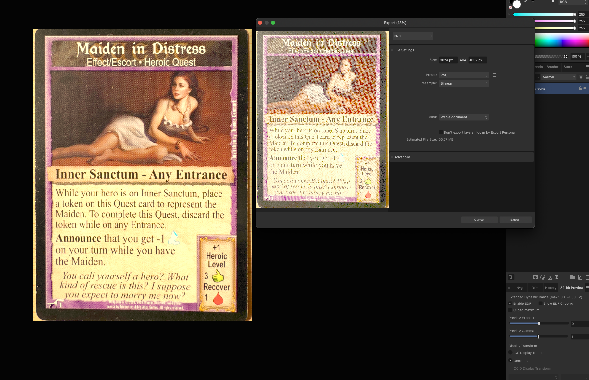The image size is (589, 380).
Task: Disable the Enable EDR checkbox
Action: (510, 303)
